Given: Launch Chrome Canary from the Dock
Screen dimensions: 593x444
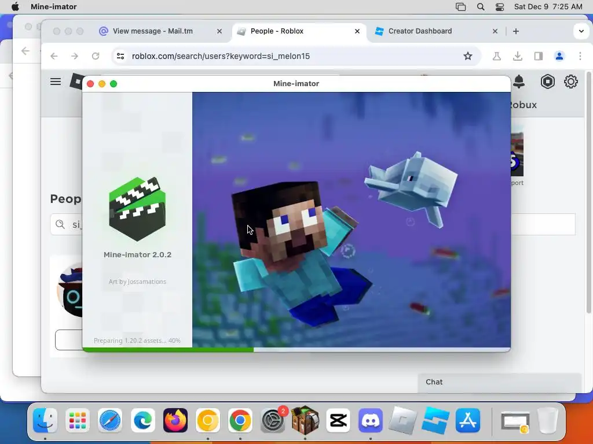Looking at the screenshot, I should pos(208,420).
